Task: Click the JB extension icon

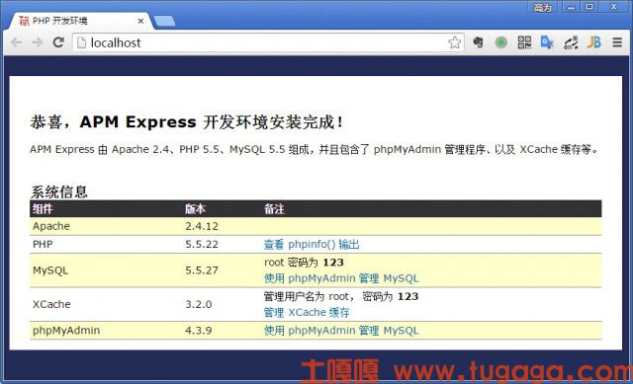Action: [593, 42]
